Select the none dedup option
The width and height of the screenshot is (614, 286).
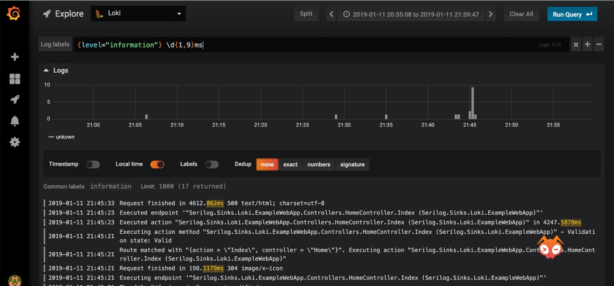coord(267,164)
